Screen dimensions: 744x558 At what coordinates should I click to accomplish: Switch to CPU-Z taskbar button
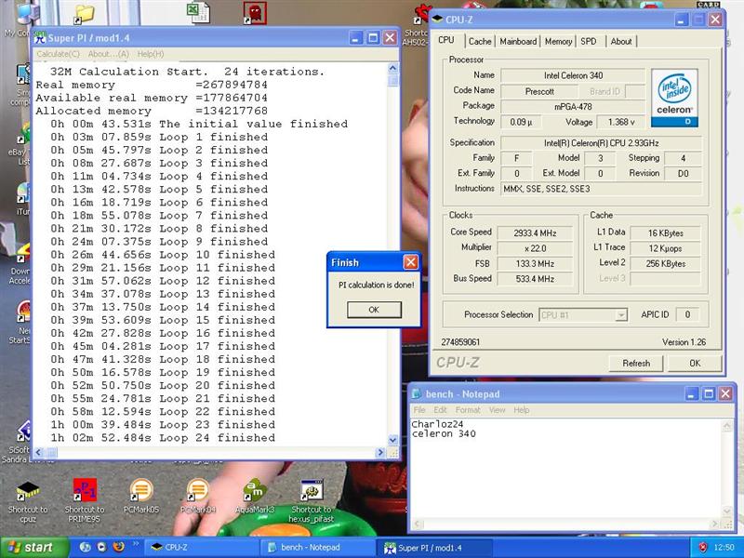coord(202,547)
